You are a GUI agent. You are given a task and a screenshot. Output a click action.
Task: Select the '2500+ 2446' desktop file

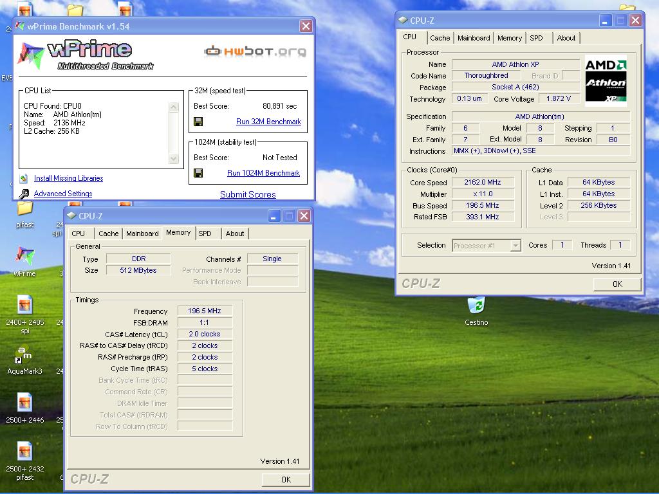tap(24, 403)
